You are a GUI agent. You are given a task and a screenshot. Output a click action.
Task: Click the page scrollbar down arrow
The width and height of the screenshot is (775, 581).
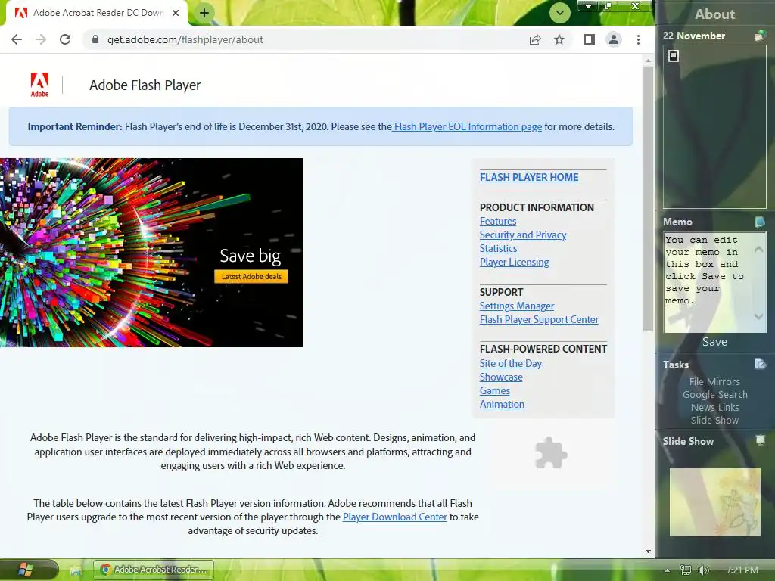(x=648, y=551)
